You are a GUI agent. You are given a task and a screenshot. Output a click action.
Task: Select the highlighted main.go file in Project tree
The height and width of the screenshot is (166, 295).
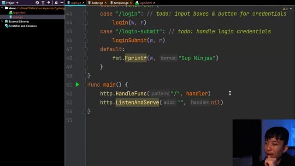click(x=18, y=17)
